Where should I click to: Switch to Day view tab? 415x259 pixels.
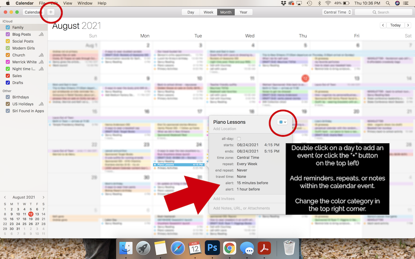pos(191,12)
